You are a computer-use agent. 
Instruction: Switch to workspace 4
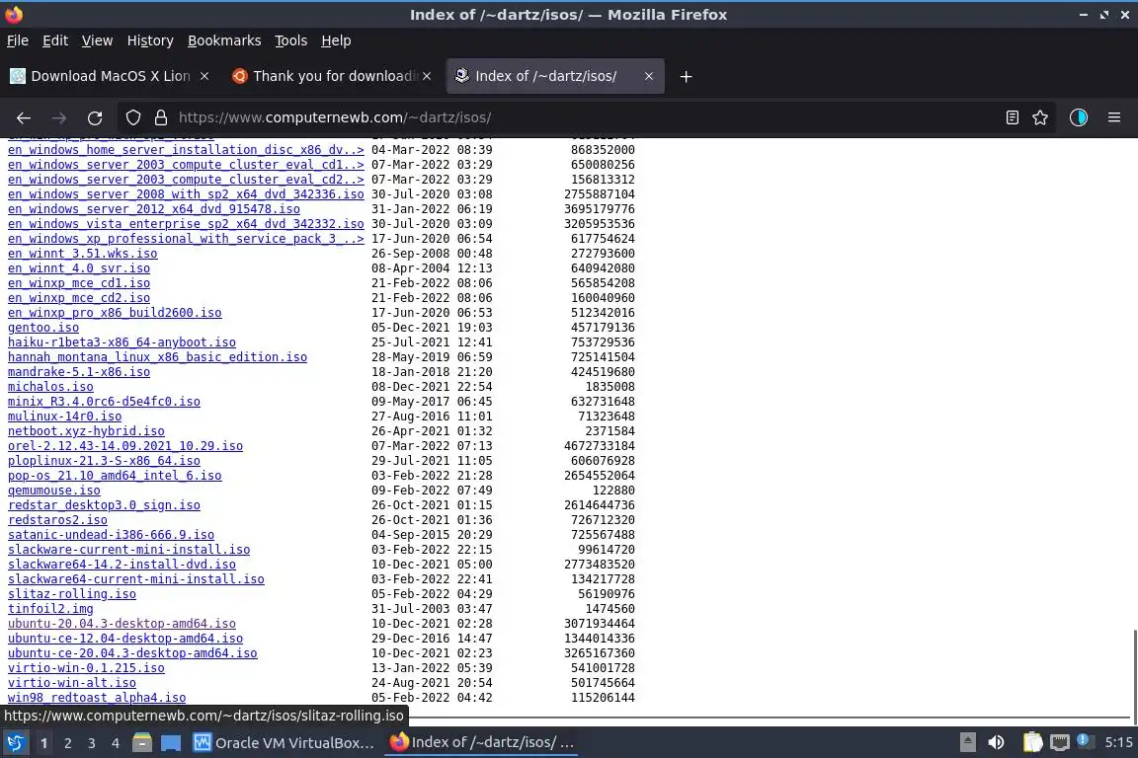[116, 743]
